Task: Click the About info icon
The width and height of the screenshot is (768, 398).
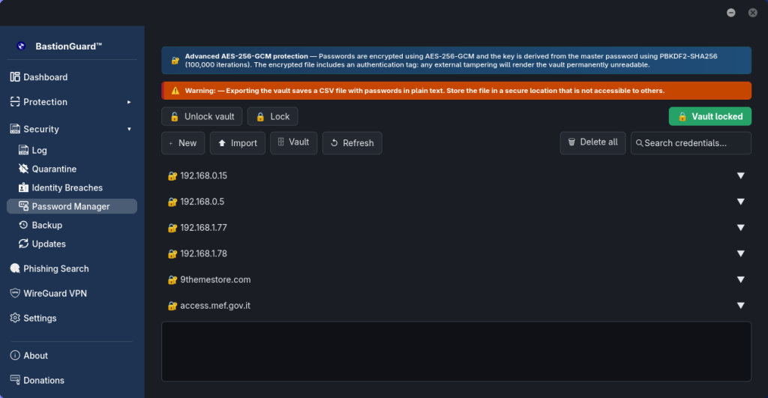Action: [x=15, y=355]
